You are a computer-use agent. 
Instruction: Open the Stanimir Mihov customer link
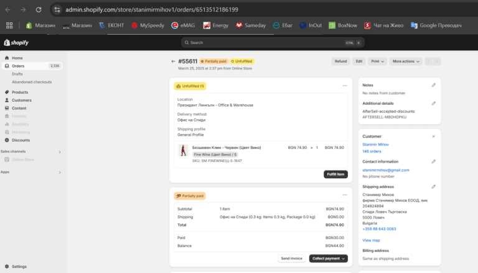click(x=375, y=145)
